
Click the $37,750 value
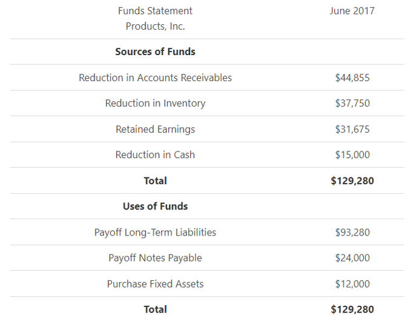[x=352, y=104]
